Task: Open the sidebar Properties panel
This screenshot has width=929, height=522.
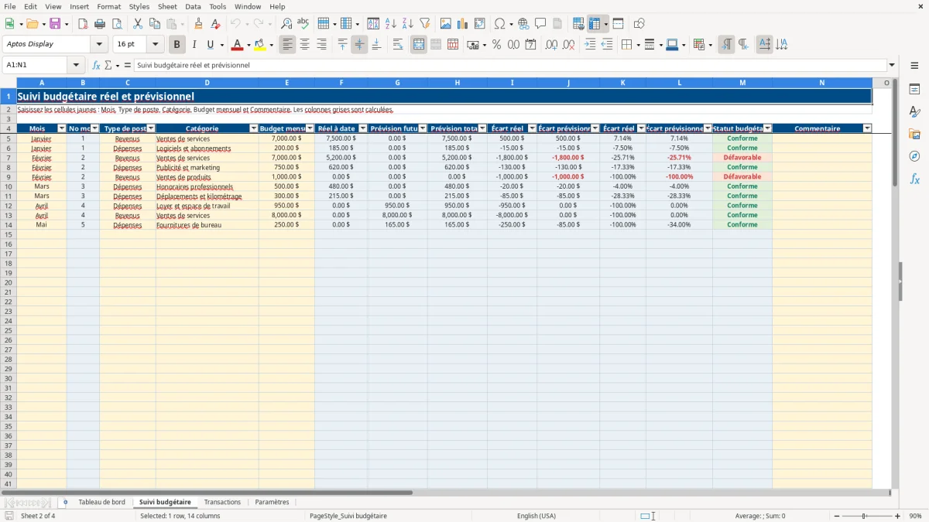Action: click(x=914, y=89)
